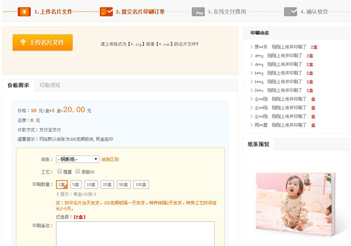Open the 印刷须知 tab
The width and height of the screenshot is (351, 246).
tap(50, 85)
